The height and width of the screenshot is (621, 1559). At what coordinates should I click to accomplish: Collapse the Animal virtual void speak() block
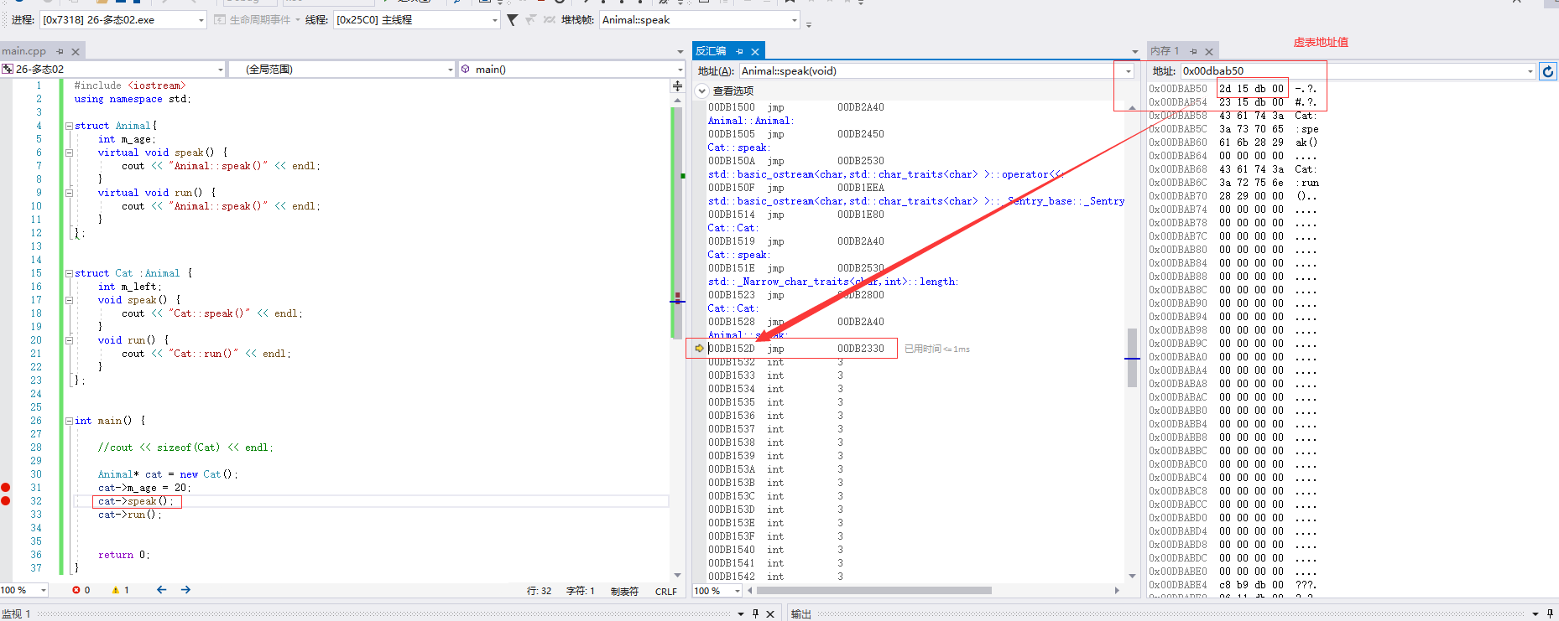(69, 153)
